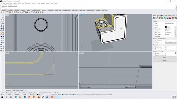Click the orange app icon on taskbar
This screenshot has width=177, height=99.
(52, 97)
